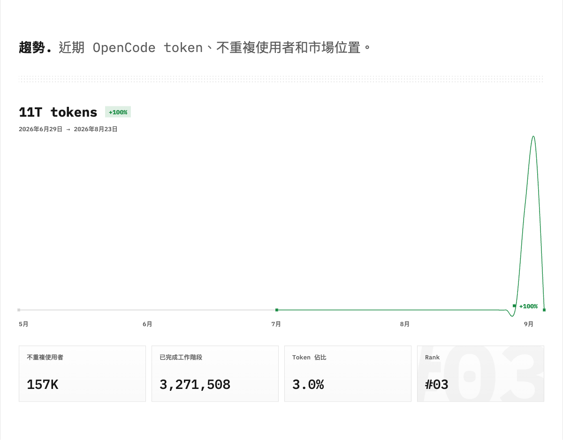Click the 趨勢 heading text
Screen dimensions: 563x440
click(35, 47)
